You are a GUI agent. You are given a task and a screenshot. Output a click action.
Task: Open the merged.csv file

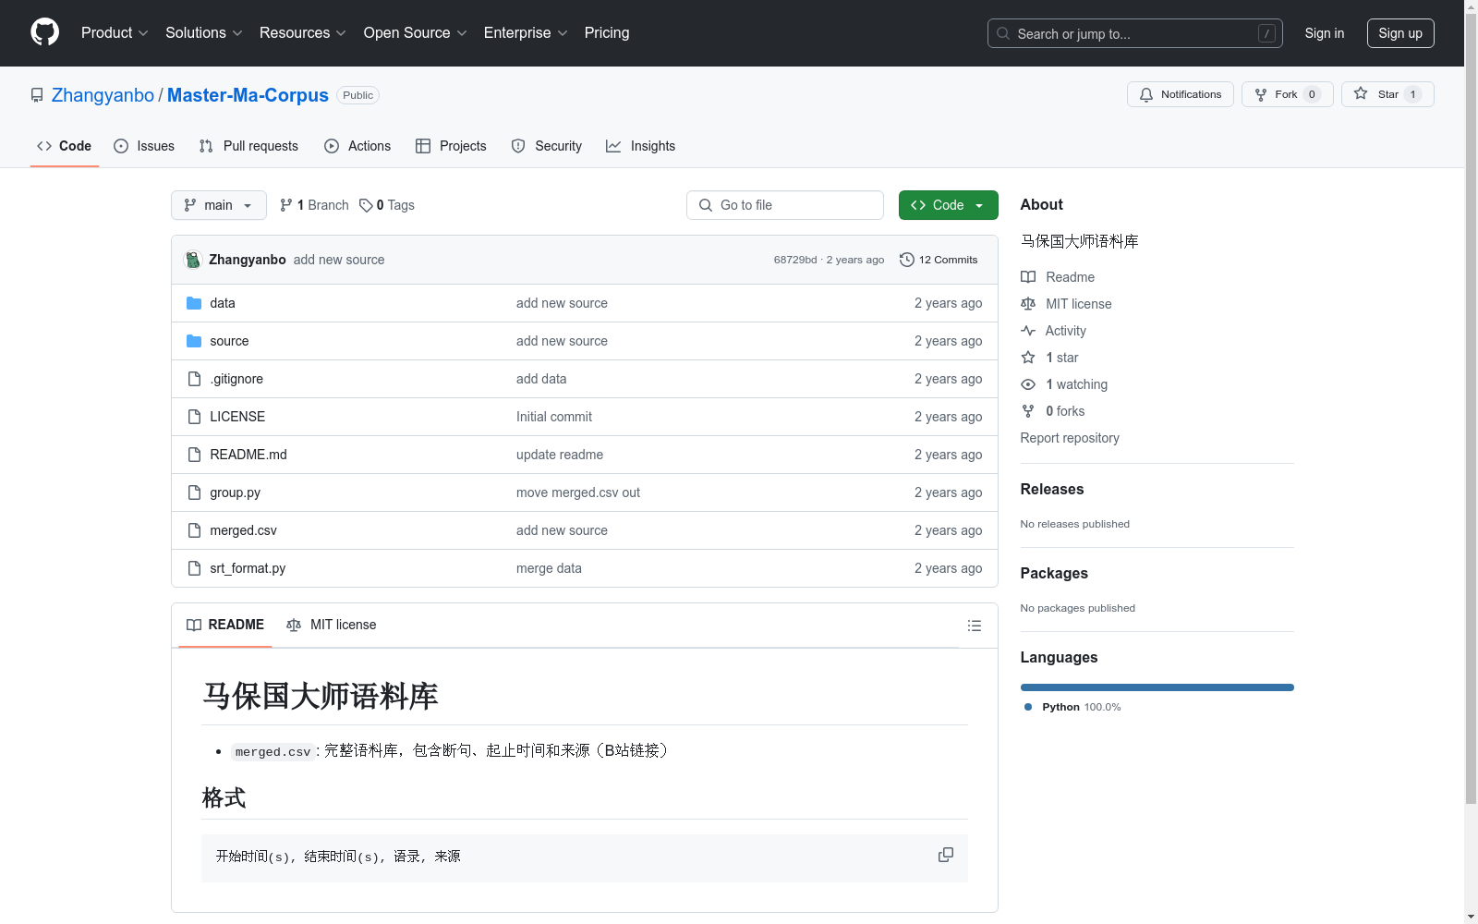(243, 530)
